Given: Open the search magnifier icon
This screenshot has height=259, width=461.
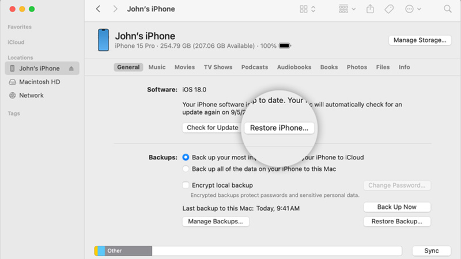Looking at the screenshot, I should [x=448, y=9].
